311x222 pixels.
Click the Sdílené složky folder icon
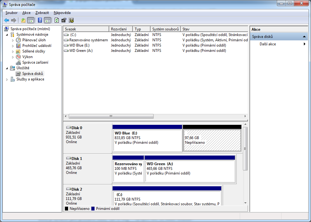click(x=18, y=51)
